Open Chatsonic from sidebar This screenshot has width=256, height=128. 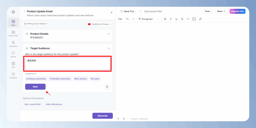click(13, 75)
